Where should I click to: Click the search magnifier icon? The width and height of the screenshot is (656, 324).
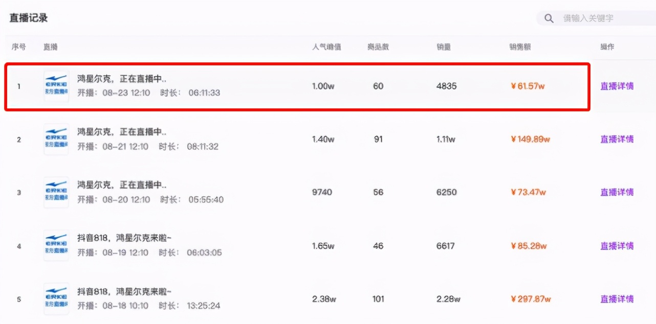pos(549,18)
